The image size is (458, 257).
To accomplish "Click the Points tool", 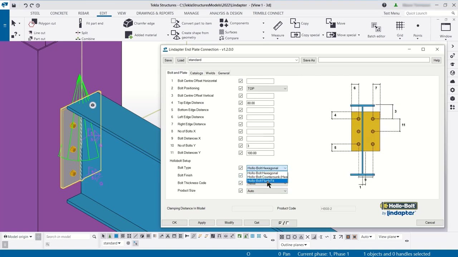I will 418,29.
